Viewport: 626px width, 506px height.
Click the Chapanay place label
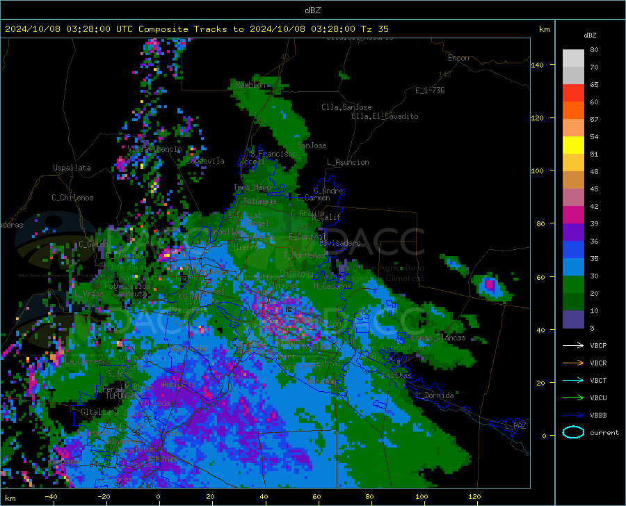click(296, 273)
